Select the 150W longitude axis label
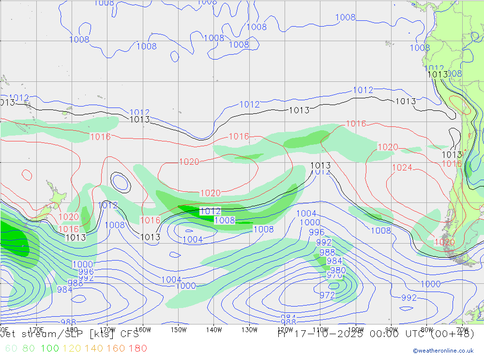This screenshot has width=484, height=355. pos(179,330)
